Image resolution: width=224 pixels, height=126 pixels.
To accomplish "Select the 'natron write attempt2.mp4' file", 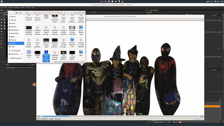I will [x=46, y=56].
